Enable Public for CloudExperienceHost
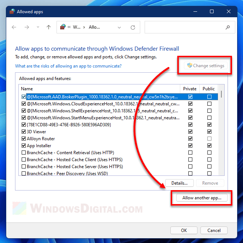Image resolution: width=243 pixels, height=243 pixels. click(209, 104)
